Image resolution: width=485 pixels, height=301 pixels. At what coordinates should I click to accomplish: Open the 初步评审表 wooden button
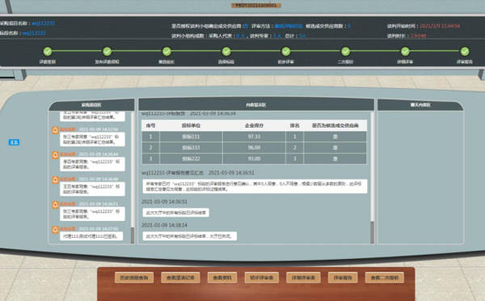tap(262, 278)
